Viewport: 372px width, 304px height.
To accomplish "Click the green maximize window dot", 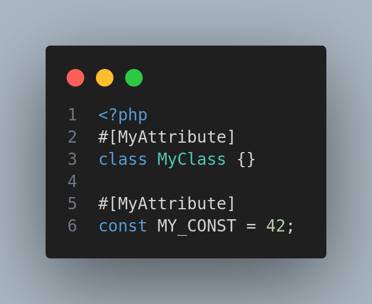I will pos(134,78).
